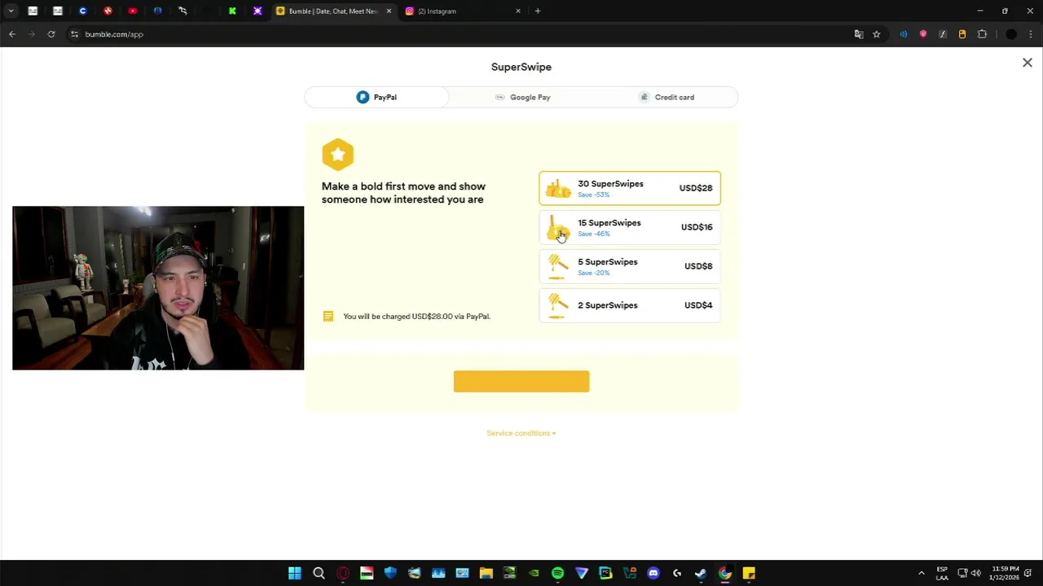Image resolution: width=1043 pixels, height=586 pixels.
Task: Open PyCharm from the taskbar
Action: [x=605, y=573]
